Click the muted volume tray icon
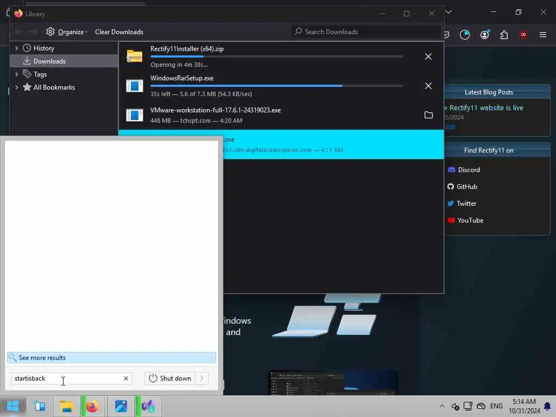 click(456, 406)
